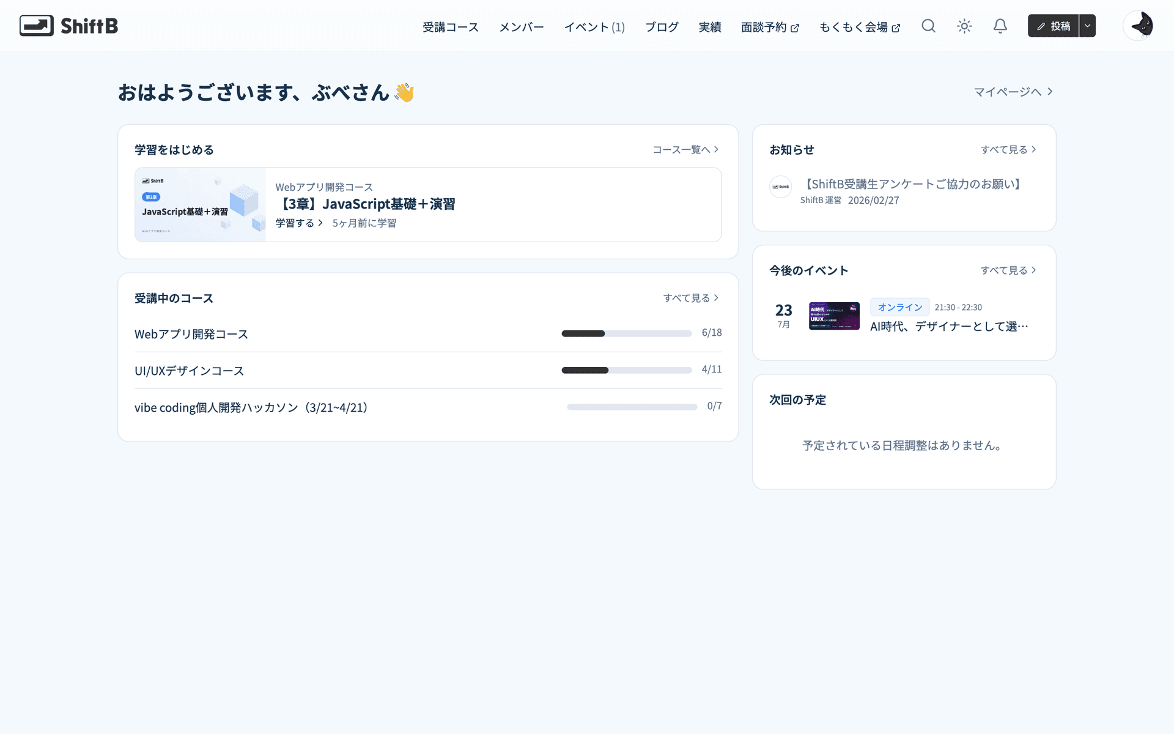Click the オンライン event tag
1174x734 pixels.
(x=899, y=307)
